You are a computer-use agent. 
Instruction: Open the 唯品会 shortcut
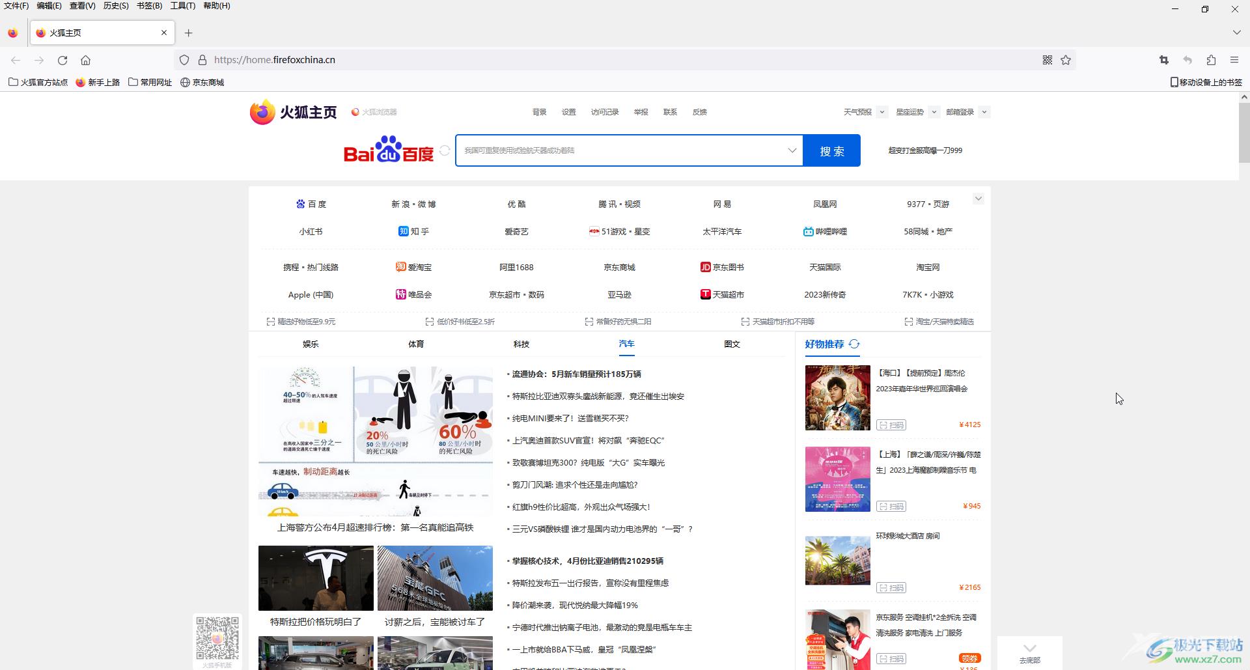[413, 294]
